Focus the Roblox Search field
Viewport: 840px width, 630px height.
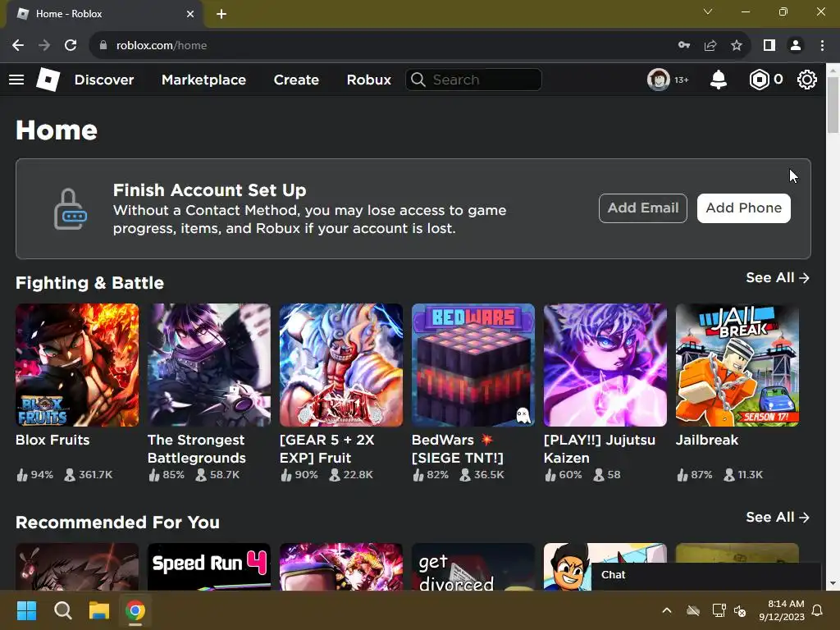coord(473,80)
